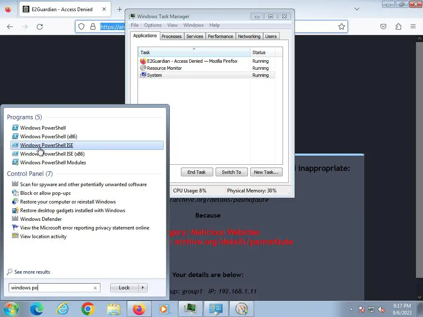Switch to Resource Monitor in the taskbar
Screen dimensions: 423x317
(x=241, y=309)
